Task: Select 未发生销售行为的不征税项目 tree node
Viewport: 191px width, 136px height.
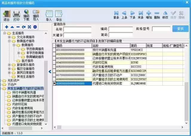Action: (x=25, y=88)
